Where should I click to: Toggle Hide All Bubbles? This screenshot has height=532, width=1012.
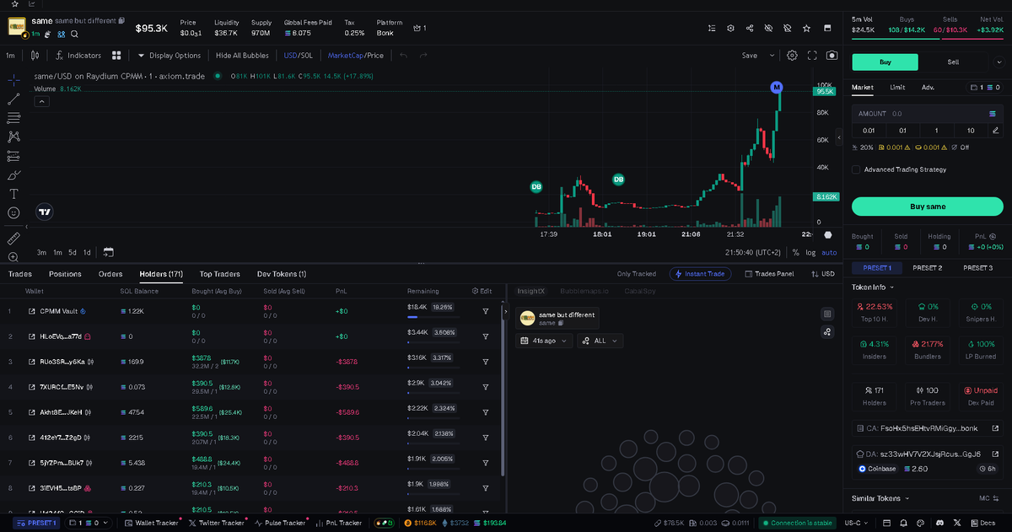tap(242, 56)
